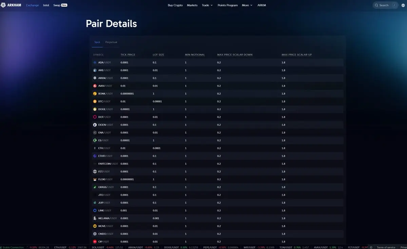Click the JUP coin icon

95,203
